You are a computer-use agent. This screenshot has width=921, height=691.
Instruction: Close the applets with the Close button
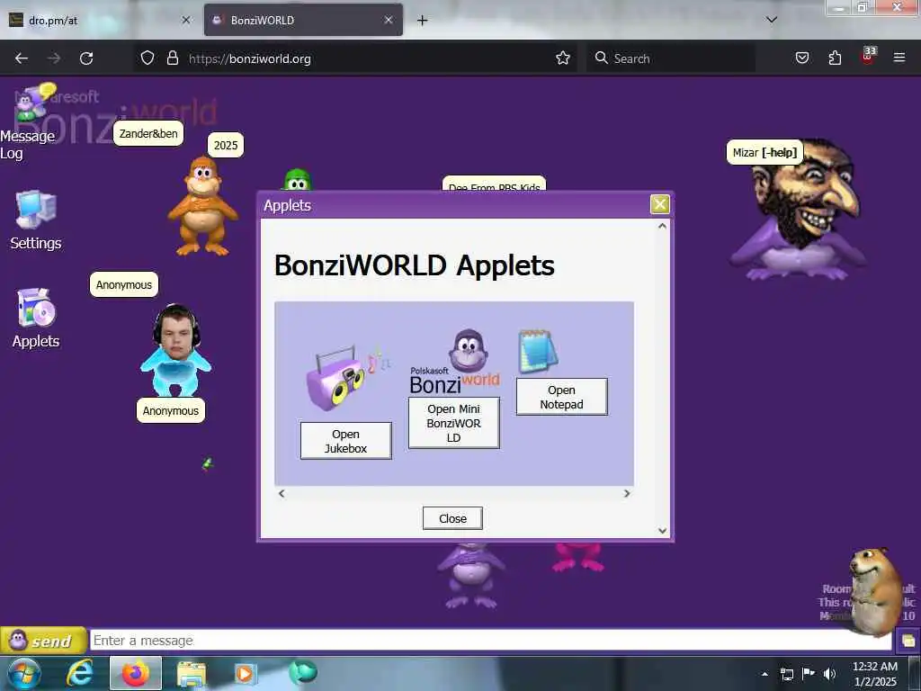pos(452,518)
